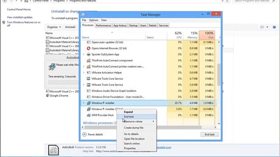The image size is (280, 157).
Task: Click the Uninstall button in Programs toolbar
Action: (x=70, y=27)
